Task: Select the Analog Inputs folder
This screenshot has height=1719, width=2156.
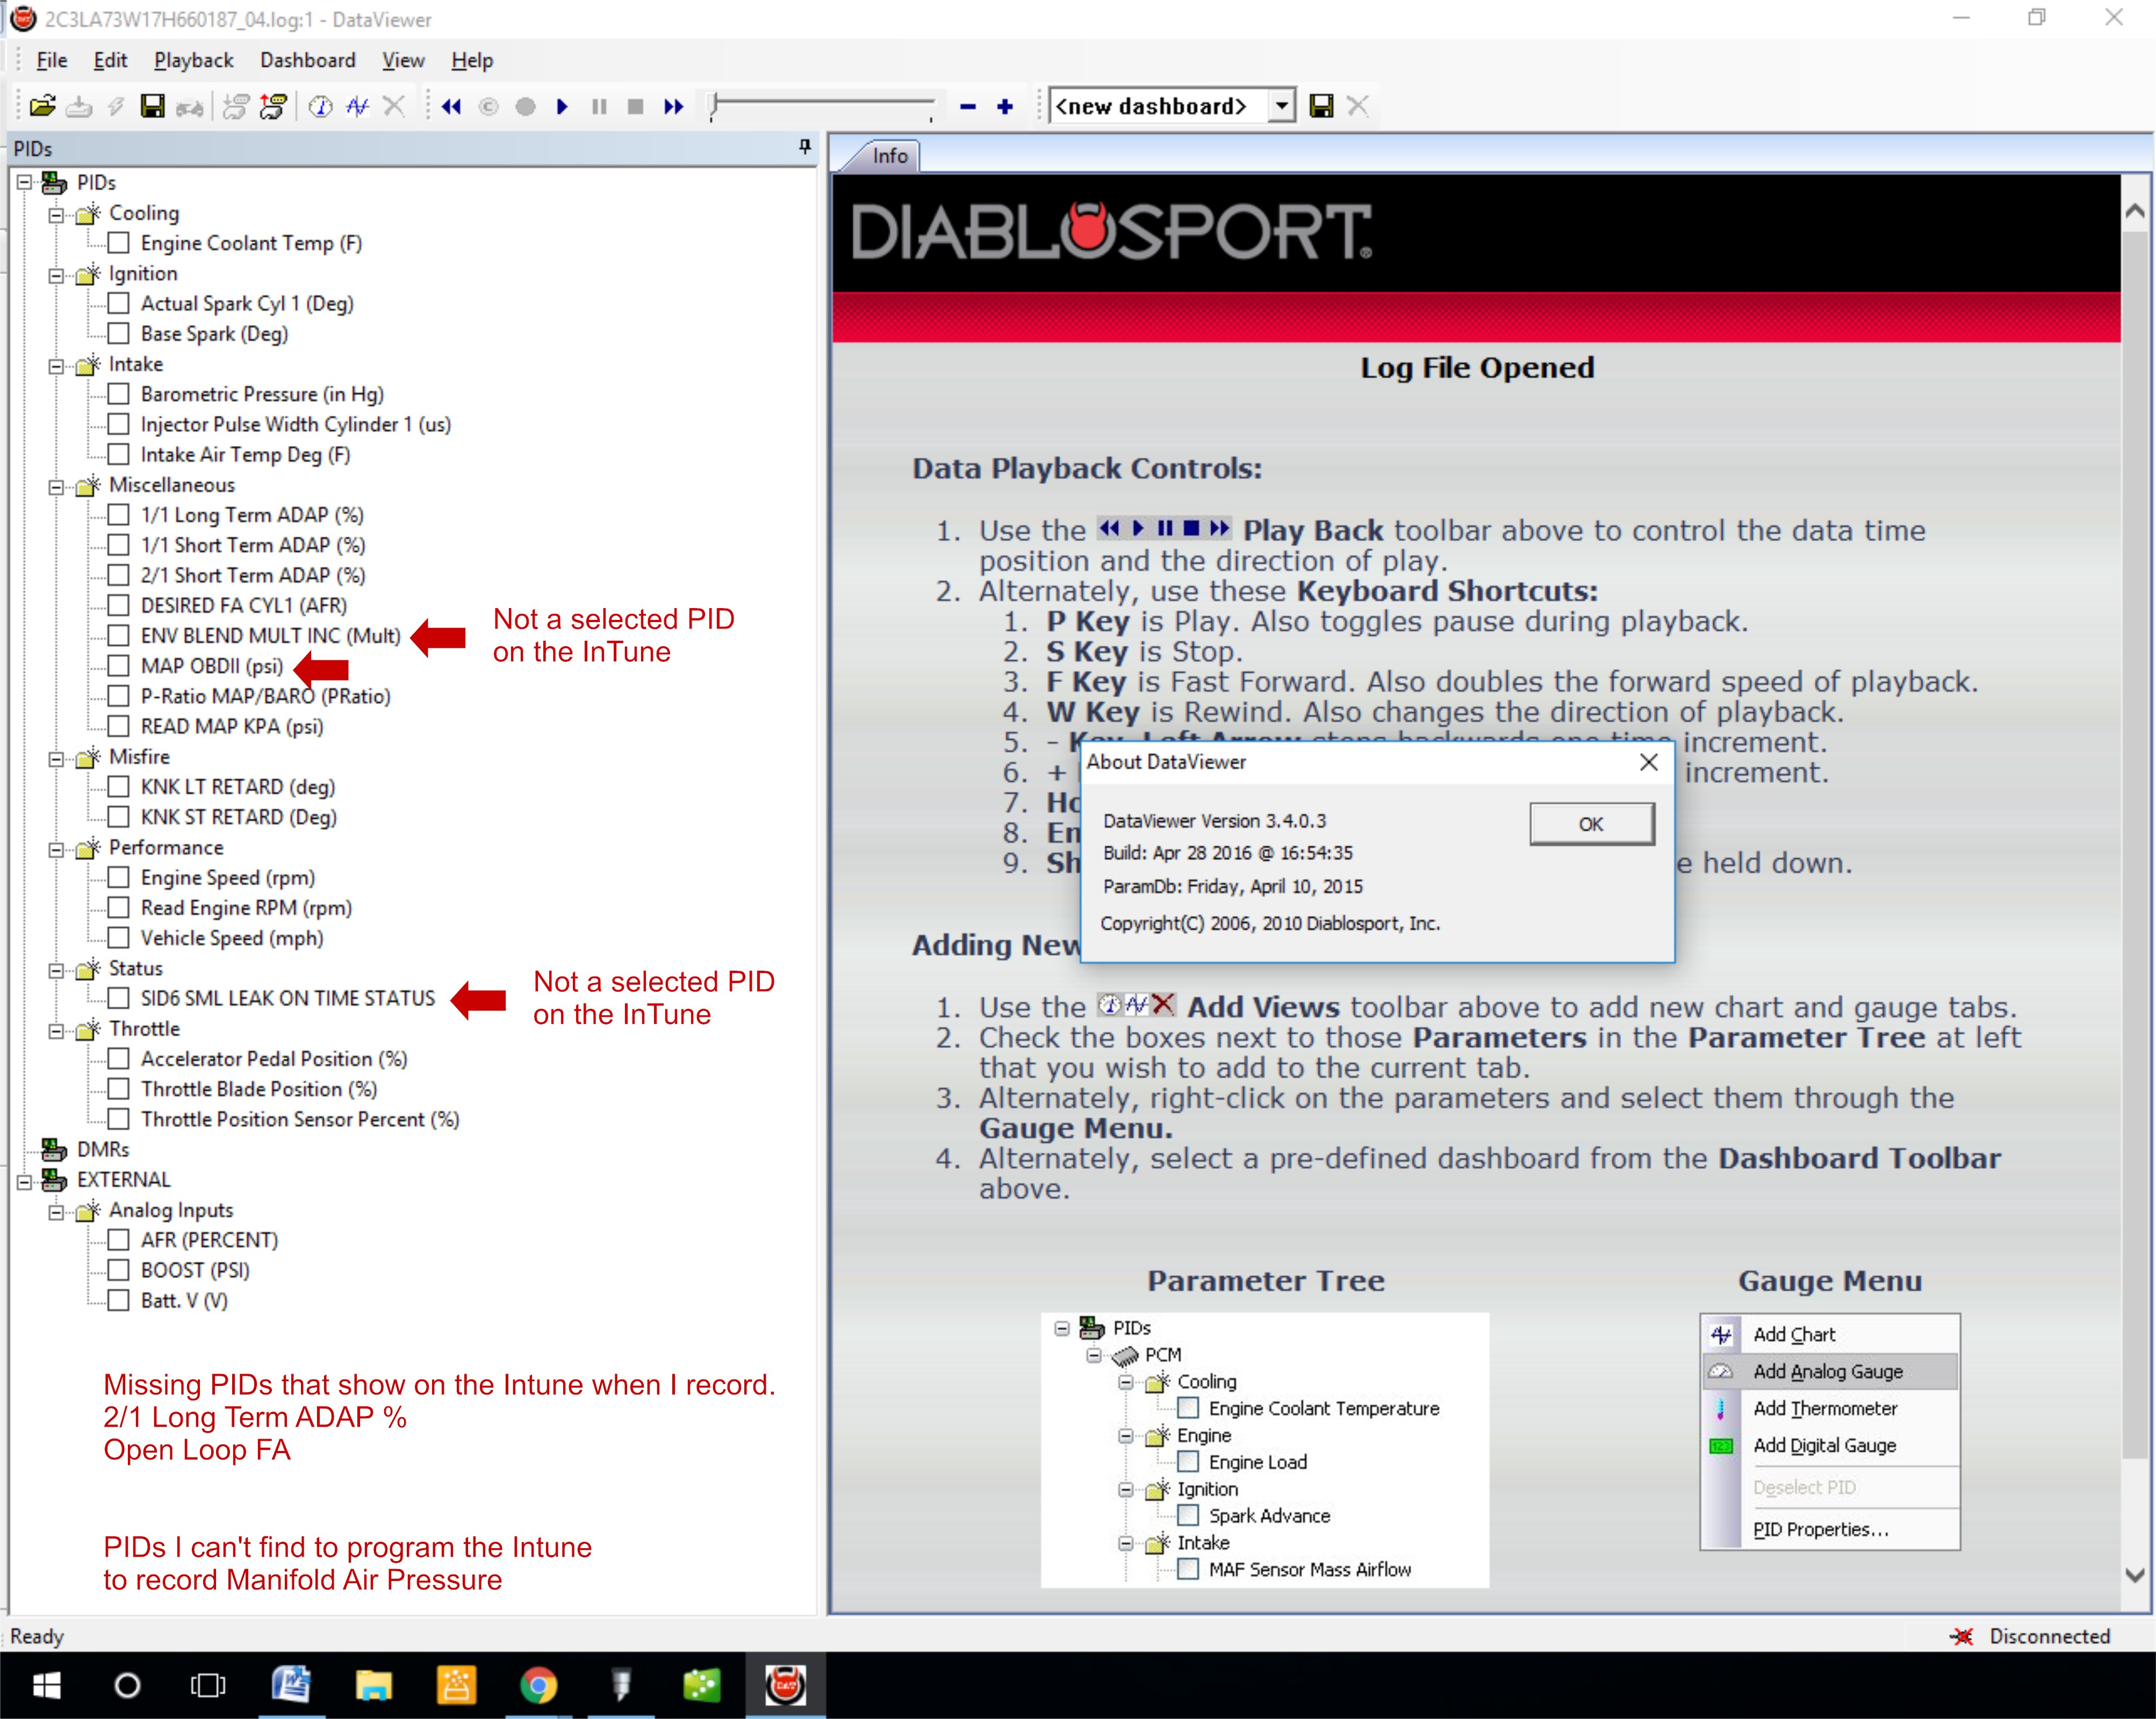Action: pyautogui.click(x=171, y=1210)
